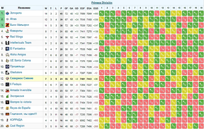Open the Armada Invencible team page
This screenshot has width=204, height=129.
[x=21, y=90]
